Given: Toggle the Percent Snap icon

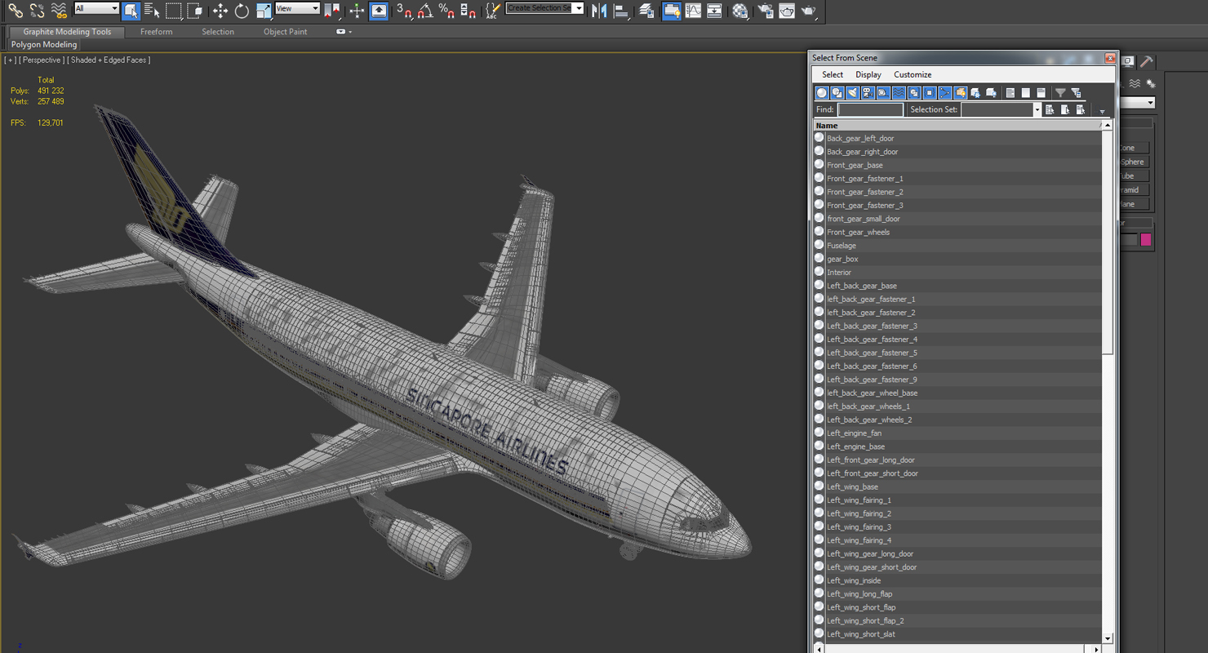Looking at the screenshot, I should click(x=446, y=11).
